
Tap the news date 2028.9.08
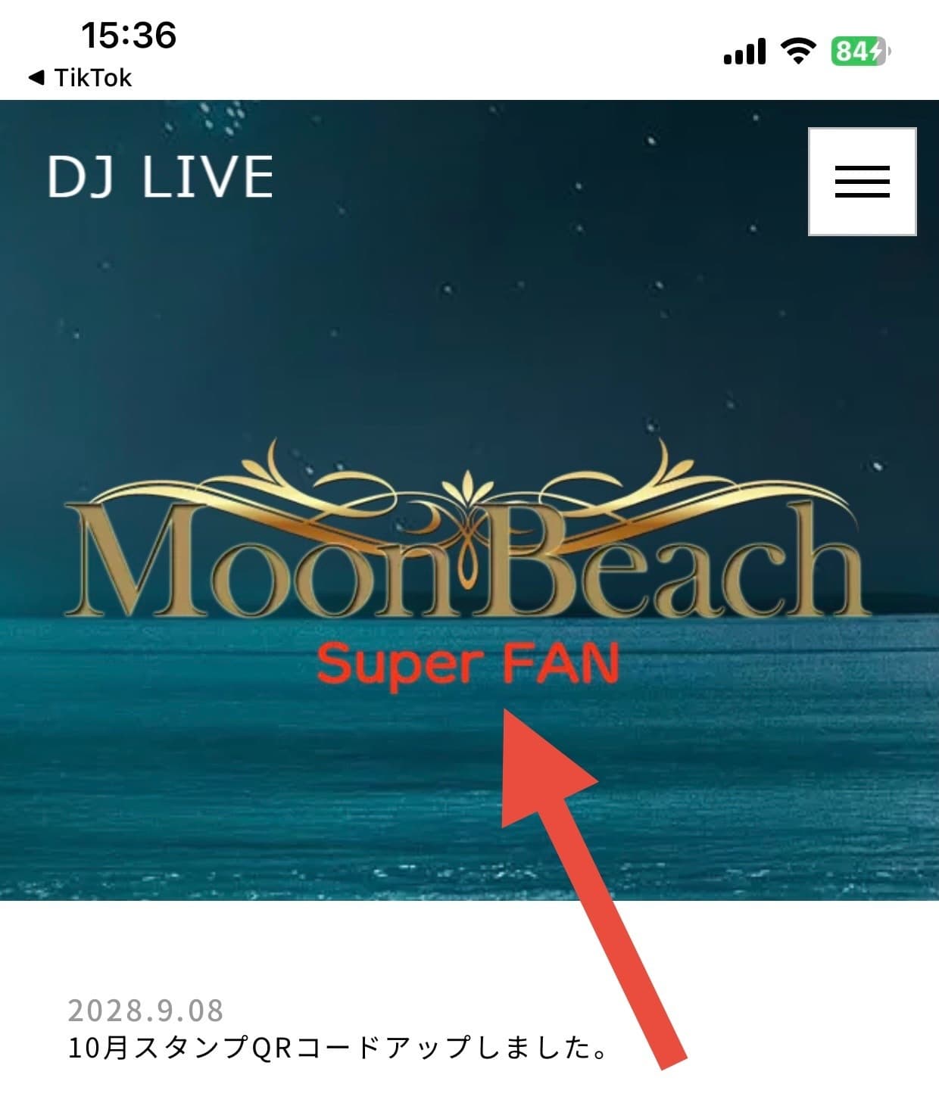coord(146,1011)
